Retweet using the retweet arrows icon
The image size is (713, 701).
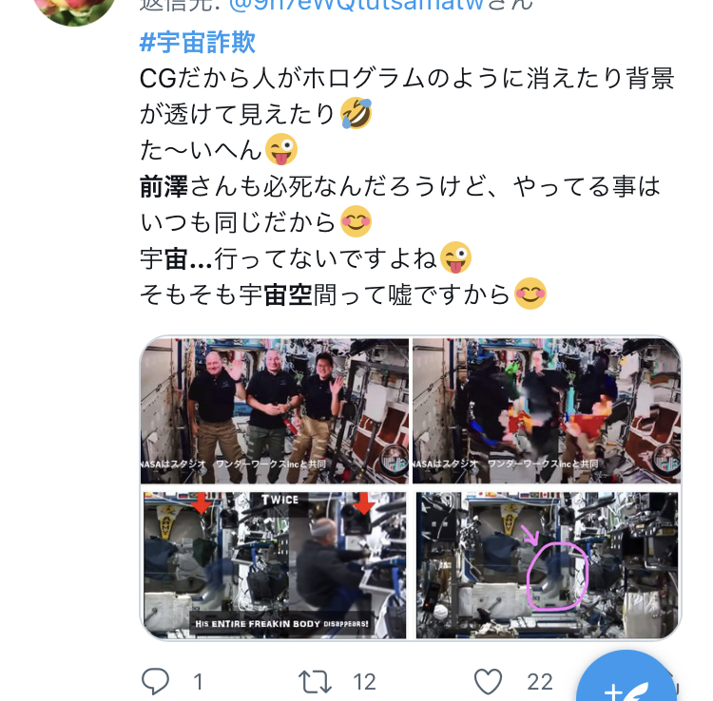[315, 682]
